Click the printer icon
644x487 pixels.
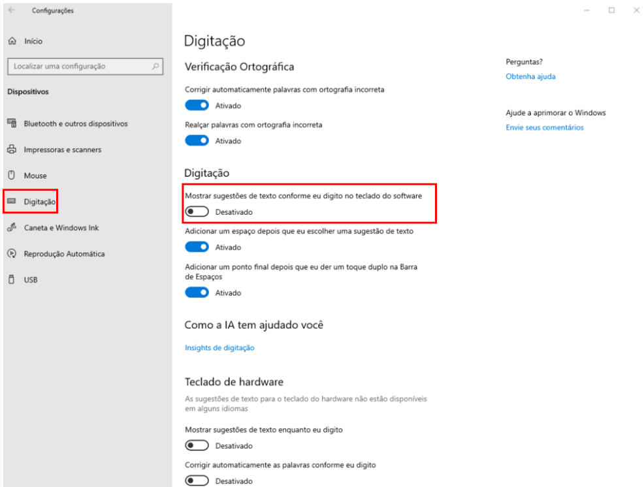click(12, 149)
